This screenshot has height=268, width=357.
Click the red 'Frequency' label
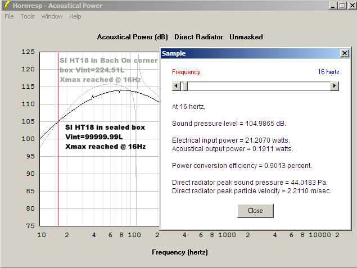click(186, 72)
